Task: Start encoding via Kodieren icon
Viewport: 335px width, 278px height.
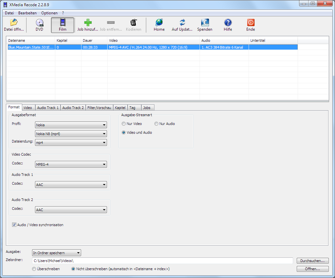Action: pos(133,23)
